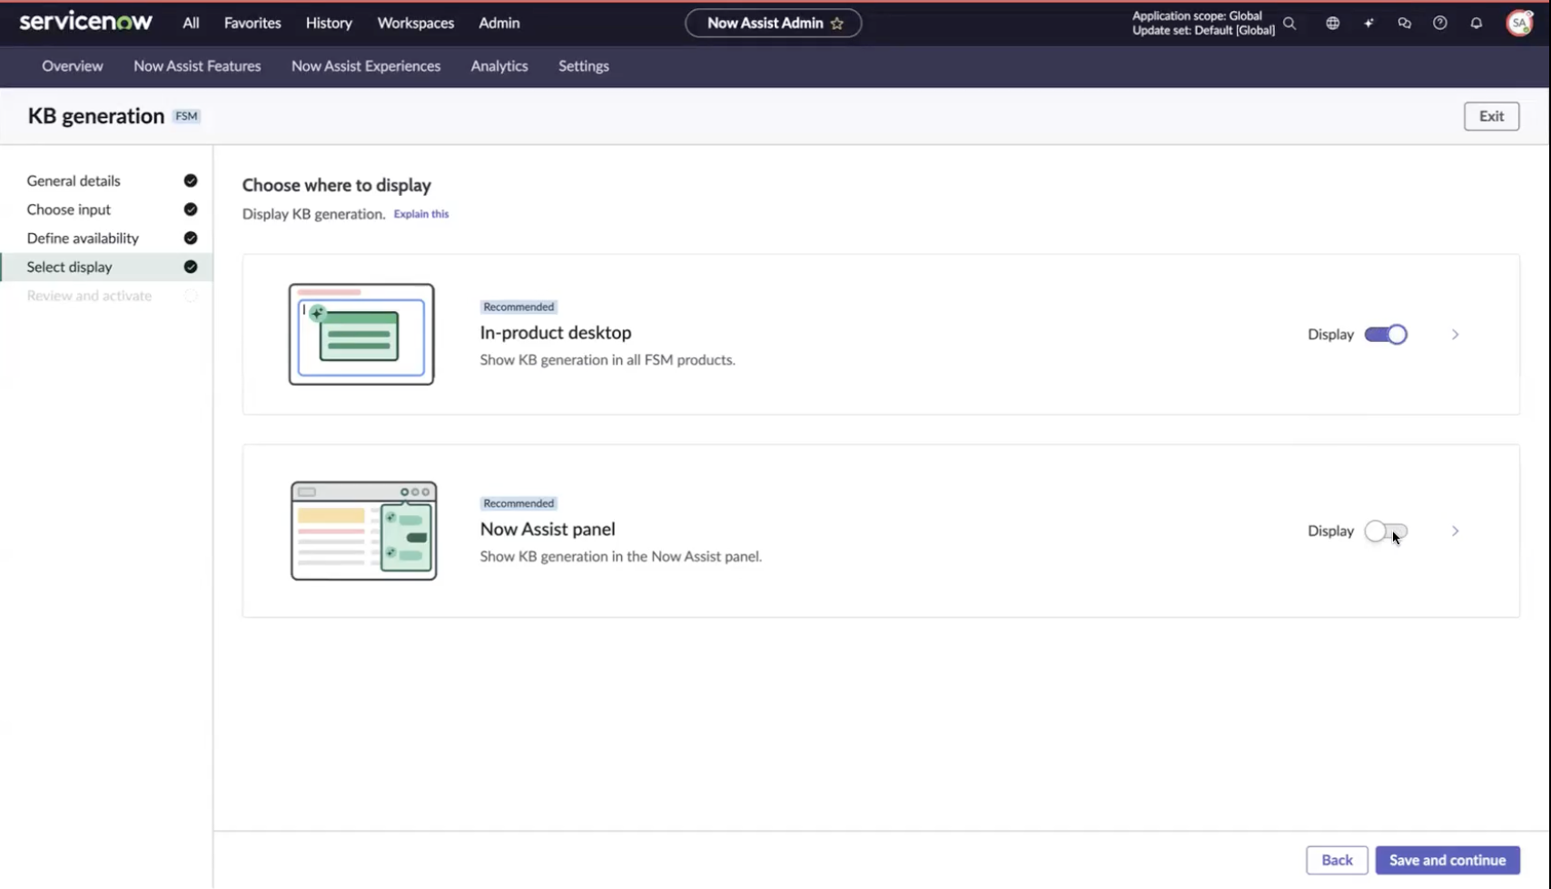Switch to the Settings tab
The width and height of the screenshot is (1551, 889).
click(584, 66)
